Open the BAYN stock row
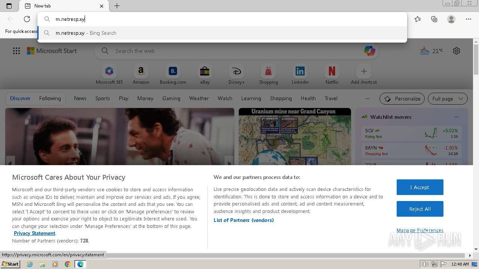Screen dimensions: 479x269 coord(412,151)
